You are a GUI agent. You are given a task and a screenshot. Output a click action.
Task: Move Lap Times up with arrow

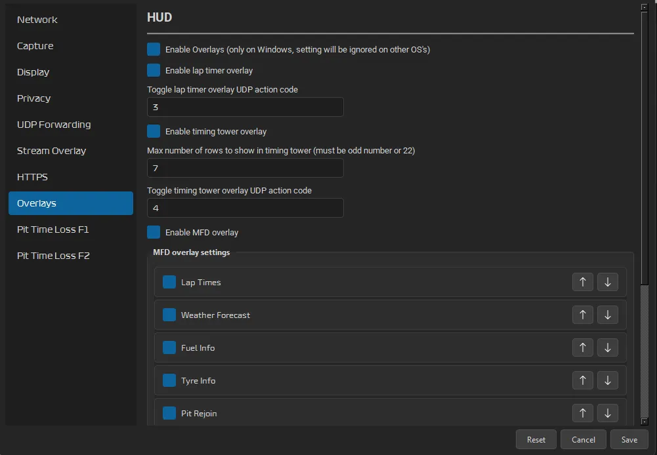click(582, 282)
